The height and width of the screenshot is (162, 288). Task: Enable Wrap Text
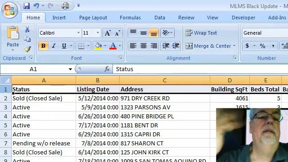pyautogui.click(x=201, y=33)
